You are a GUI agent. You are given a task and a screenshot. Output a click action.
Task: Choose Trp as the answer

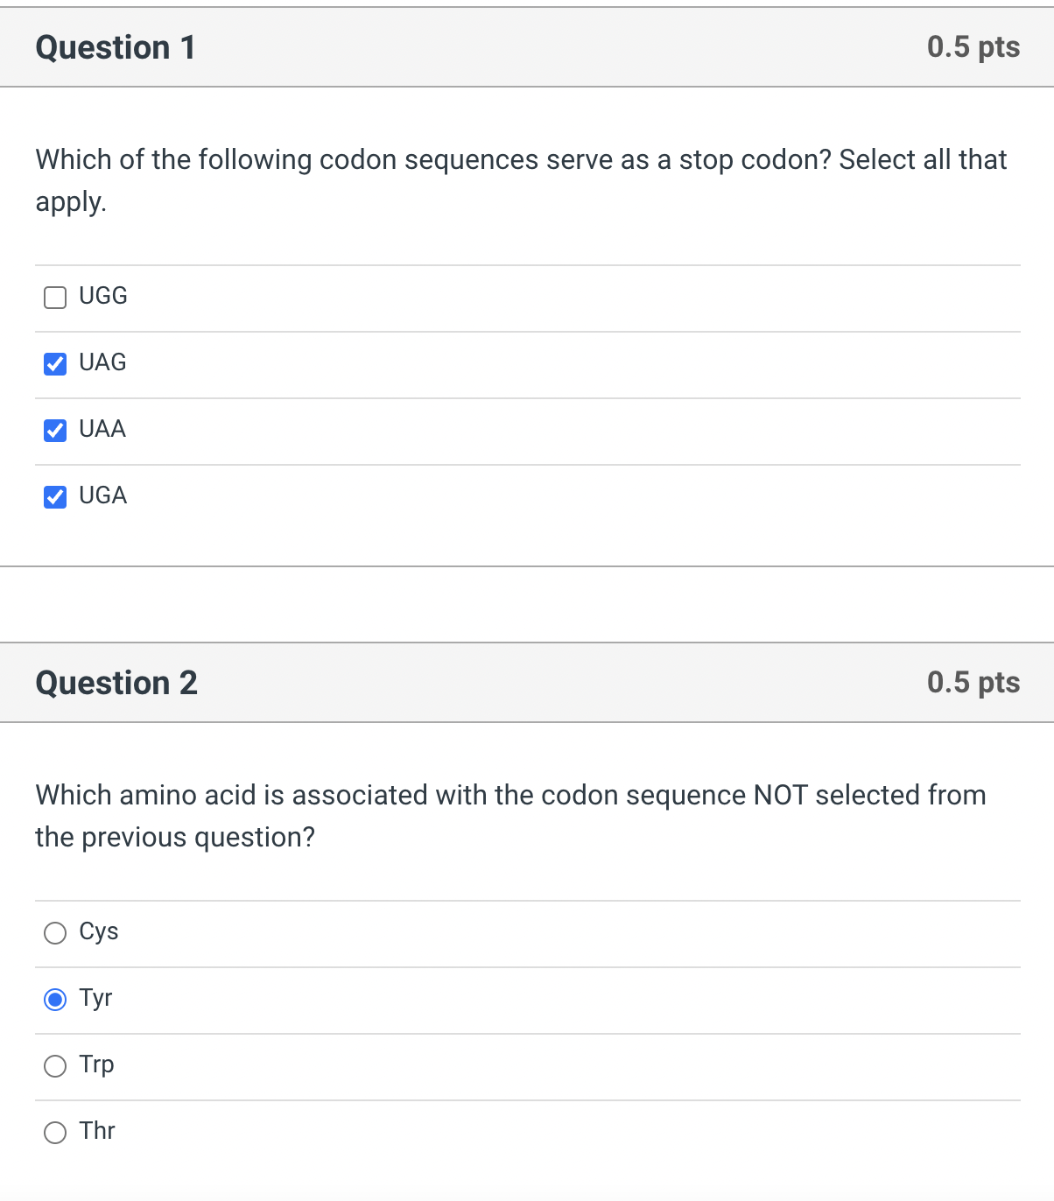(54, 1066)
